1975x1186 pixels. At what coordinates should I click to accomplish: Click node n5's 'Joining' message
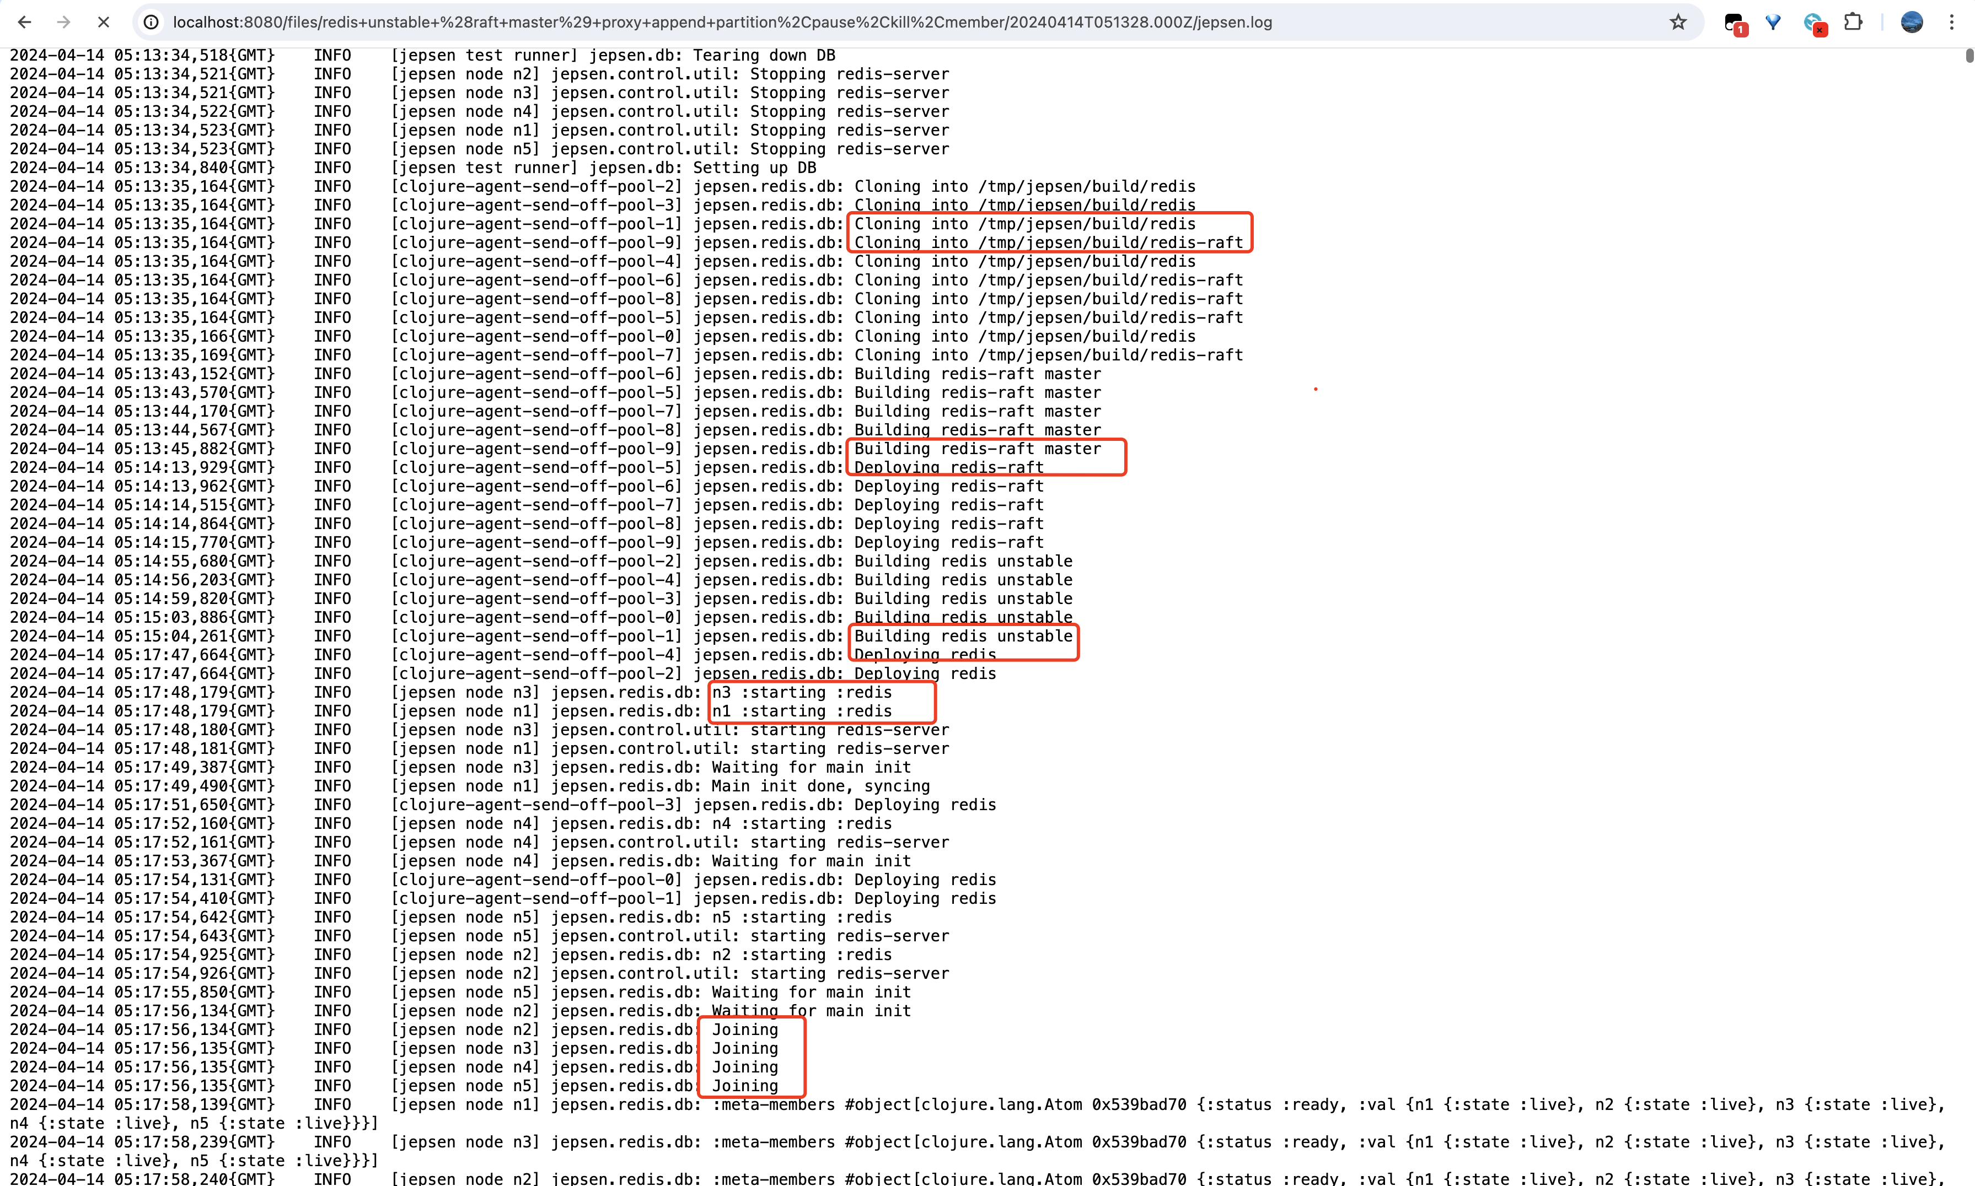[x=745, y=1086]
